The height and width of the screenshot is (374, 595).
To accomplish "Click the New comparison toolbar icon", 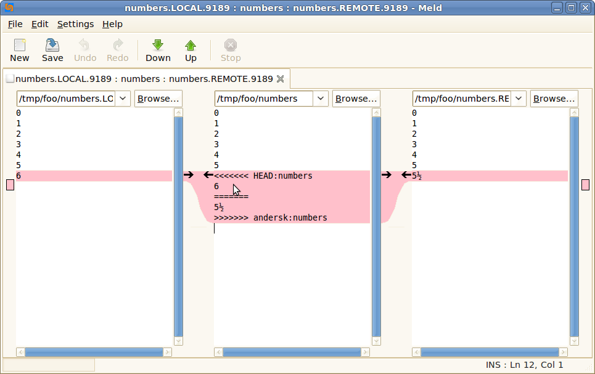I will 20,50.
